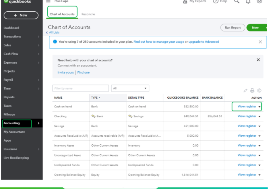
Task: Select the 856,044.51 bank balance cell
Action: pyautogui.click(x=215, y=116)
